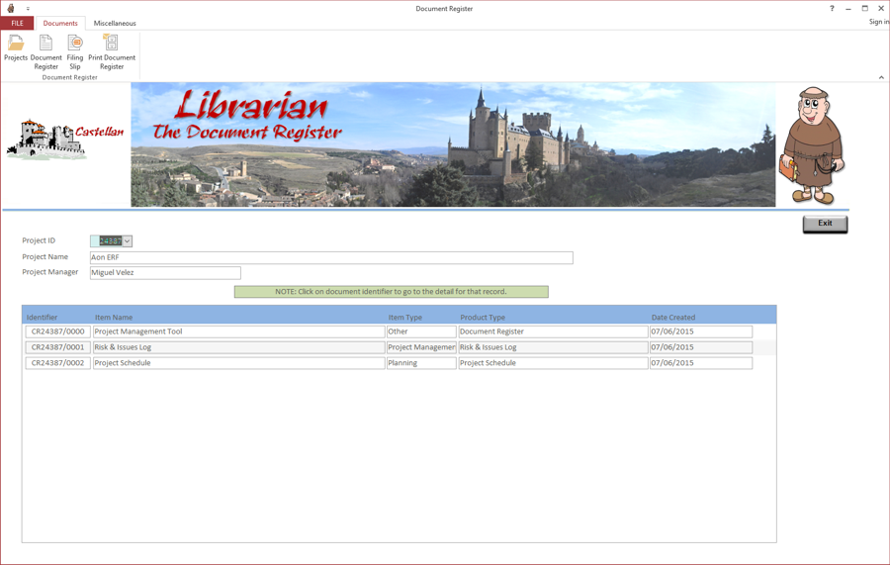Viewport: 890px width, 565px height.
Task: Click the Identifier column header
Action: tap(42, 318)
